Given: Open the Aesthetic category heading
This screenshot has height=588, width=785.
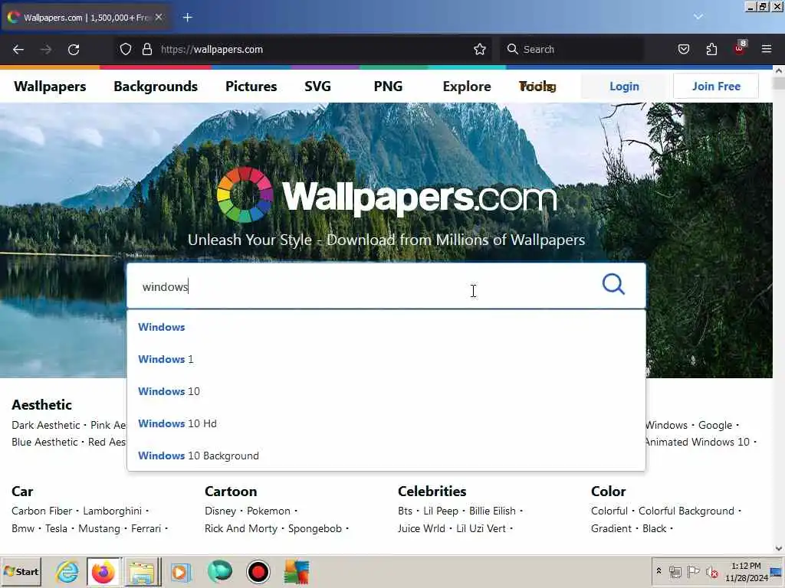Looking at the screenshot, I should point(41,404).
